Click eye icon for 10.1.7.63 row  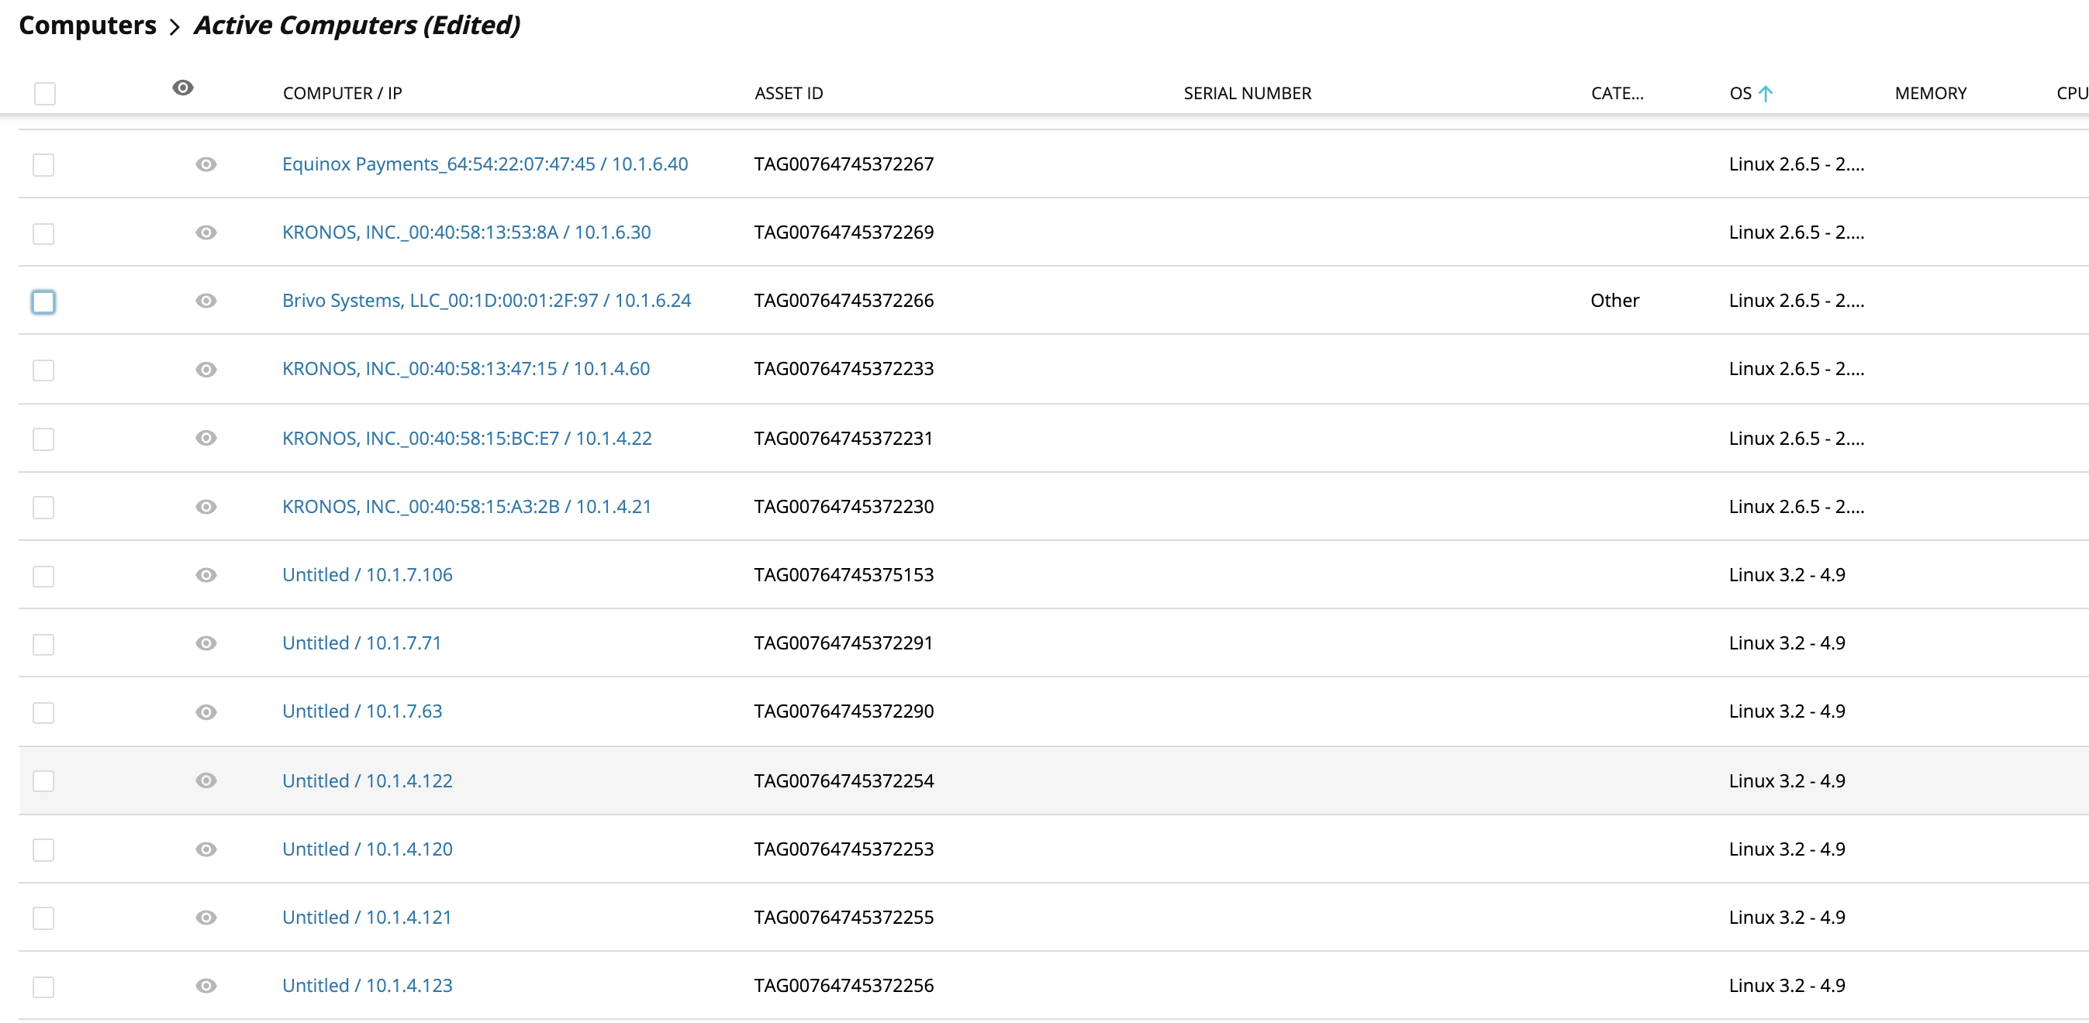tap(206, 711)
